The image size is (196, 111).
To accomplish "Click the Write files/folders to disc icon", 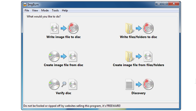I will [139, 28].
